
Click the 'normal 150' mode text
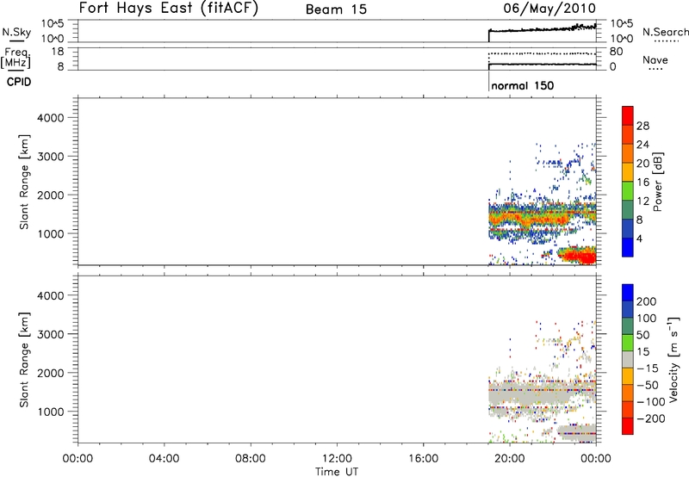[522, 86]
